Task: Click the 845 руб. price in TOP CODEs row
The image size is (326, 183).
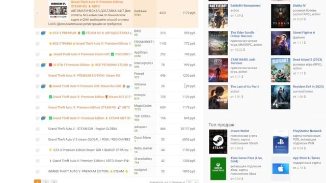Action: 190,118
